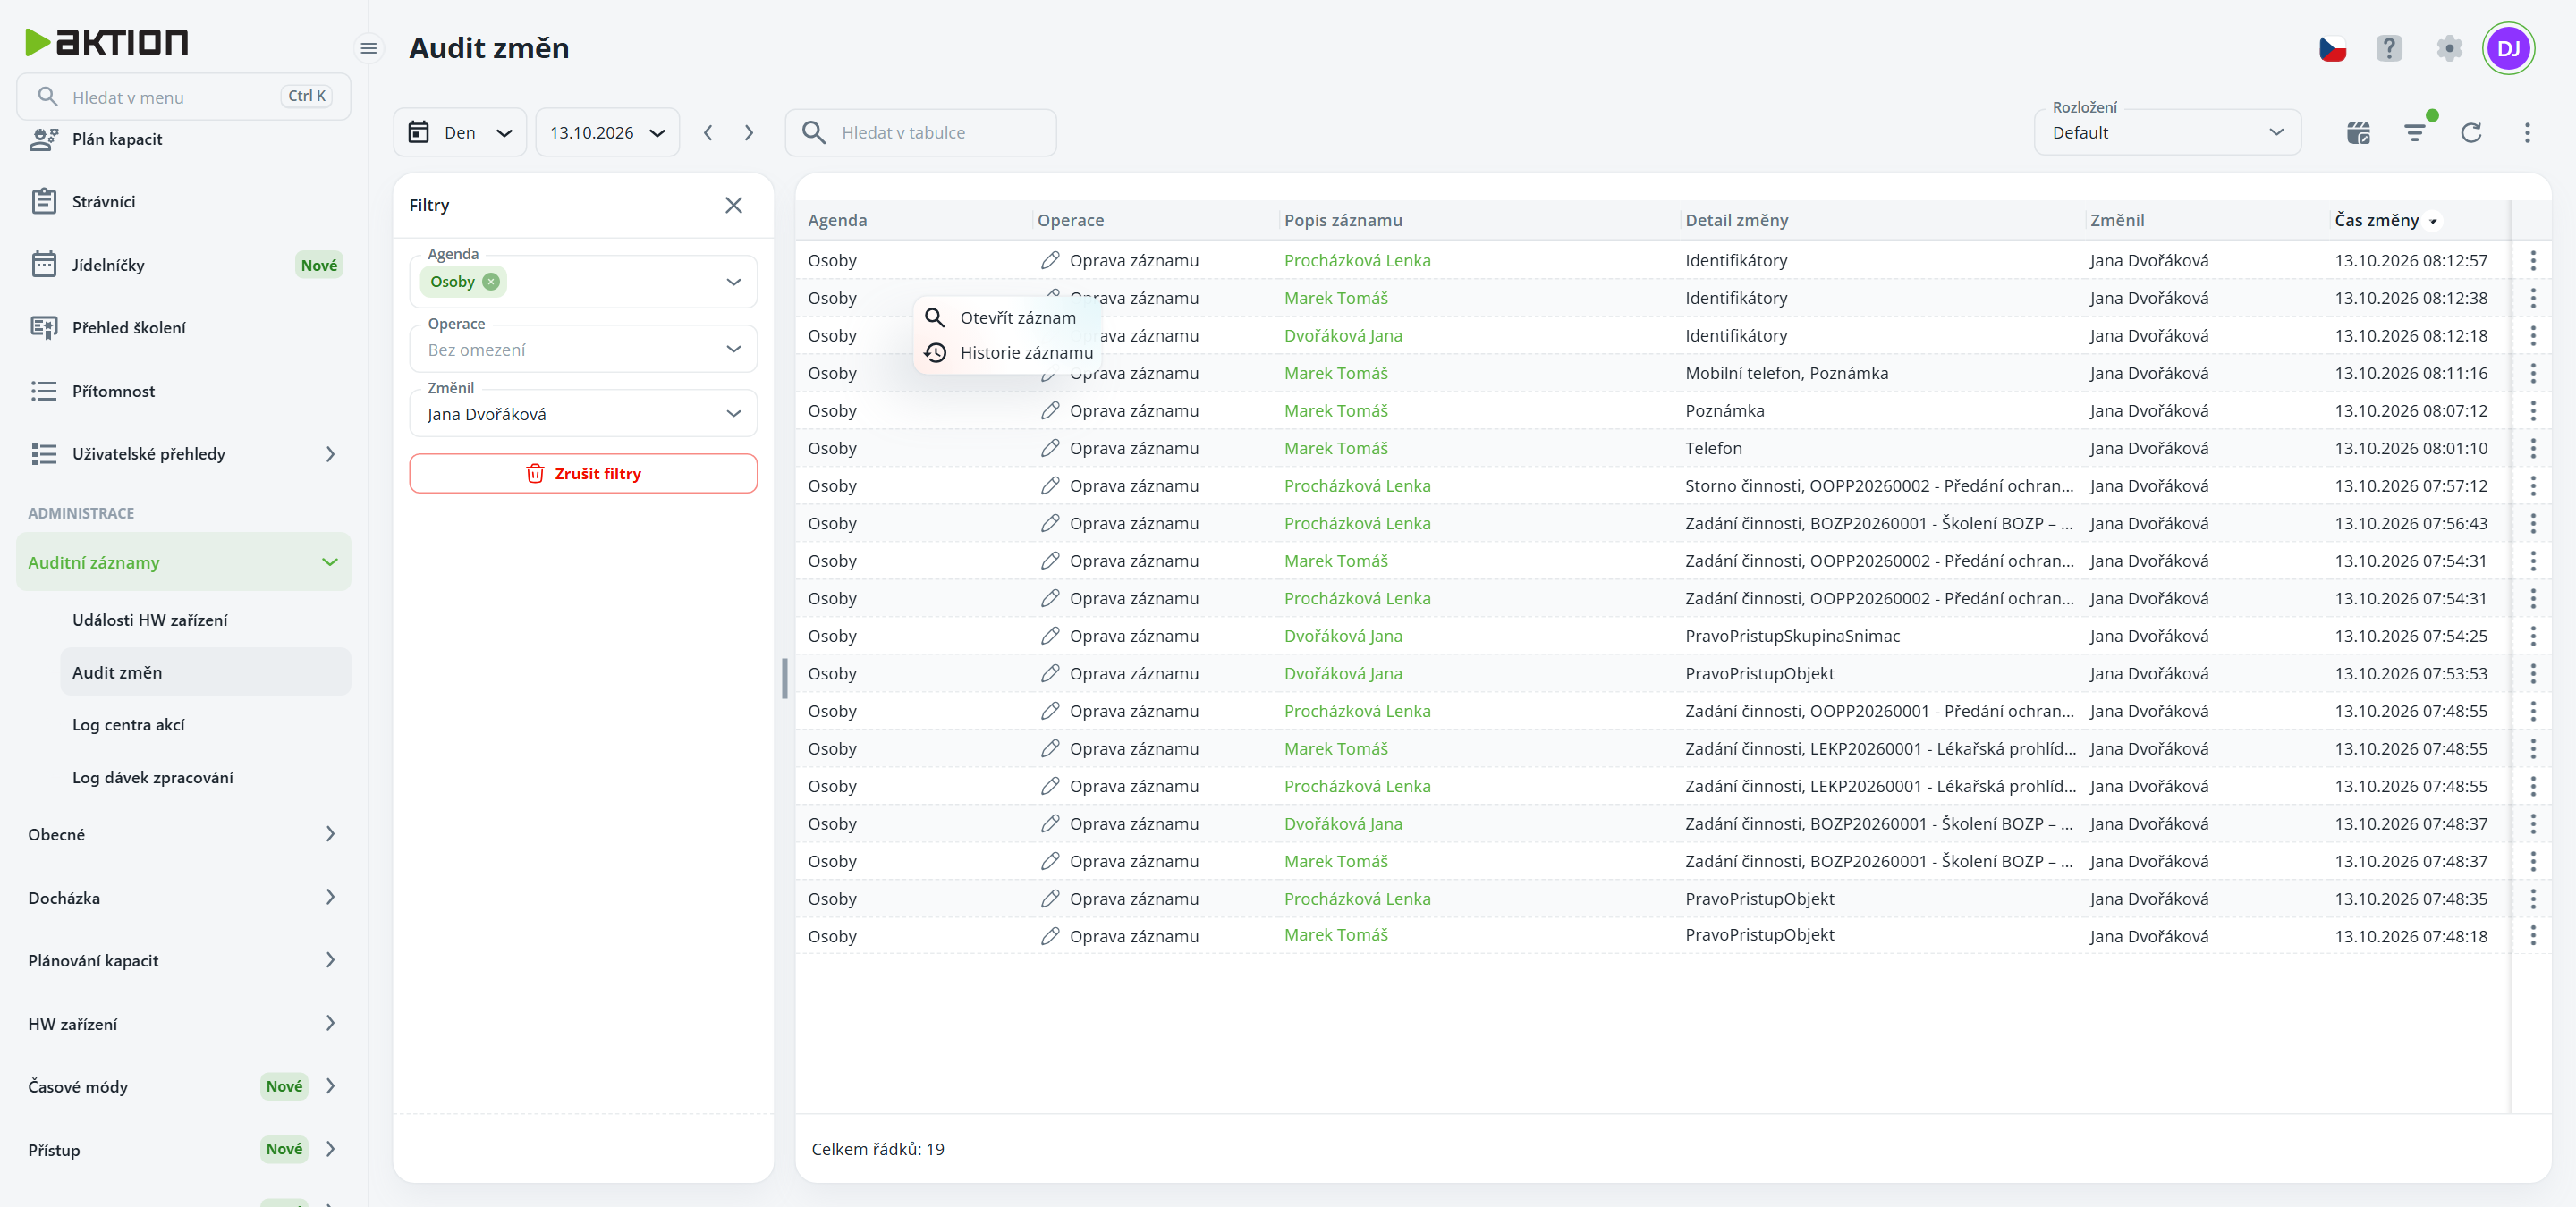
Task: Open the Rozložení Default dropdown
Action: [2167, 133]
